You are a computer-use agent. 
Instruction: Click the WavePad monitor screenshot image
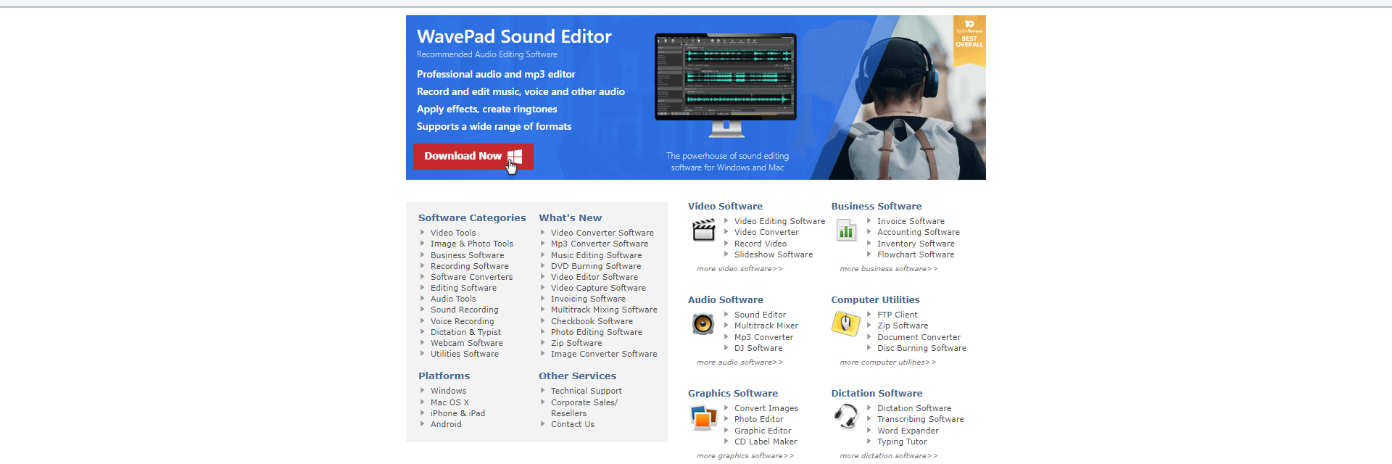(x=726, y=84)
